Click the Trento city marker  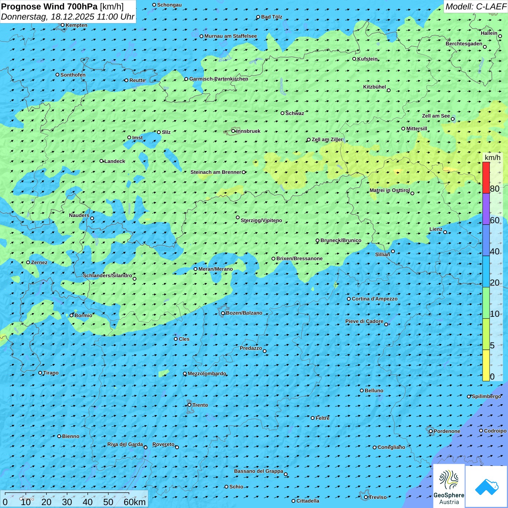pyautogui.click(x=189, y=405)
